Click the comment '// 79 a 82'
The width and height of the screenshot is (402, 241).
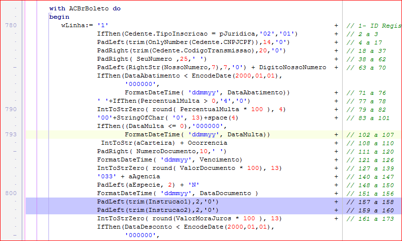point(366,110)
